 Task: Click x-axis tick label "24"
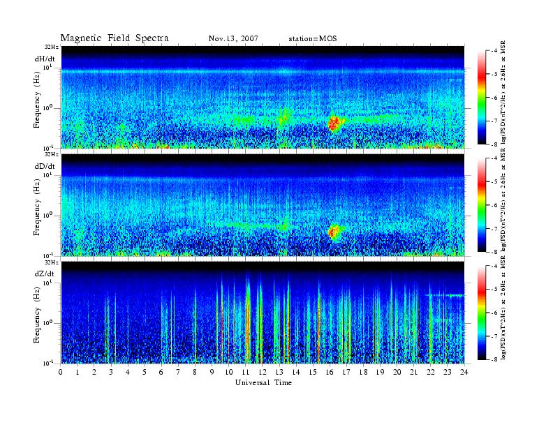[x=464, y=372]
